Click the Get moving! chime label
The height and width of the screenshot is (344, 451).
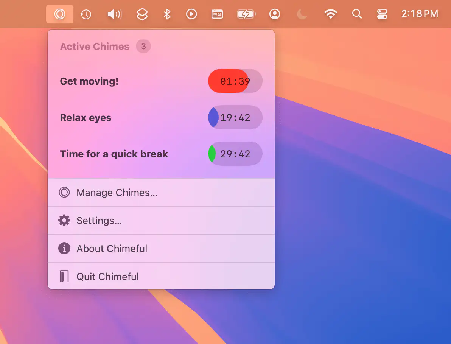pyautogui.click(x=89, y=81)
